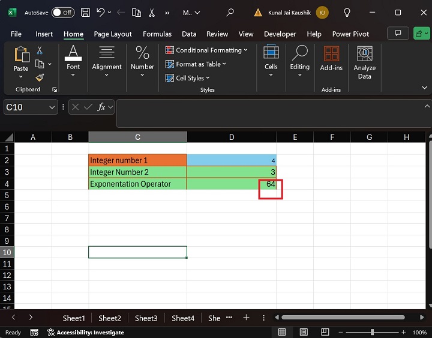This screenshot has width=432, height=338.
Task: Open the Formulas ribbon tab
Action: coord(157,34)
